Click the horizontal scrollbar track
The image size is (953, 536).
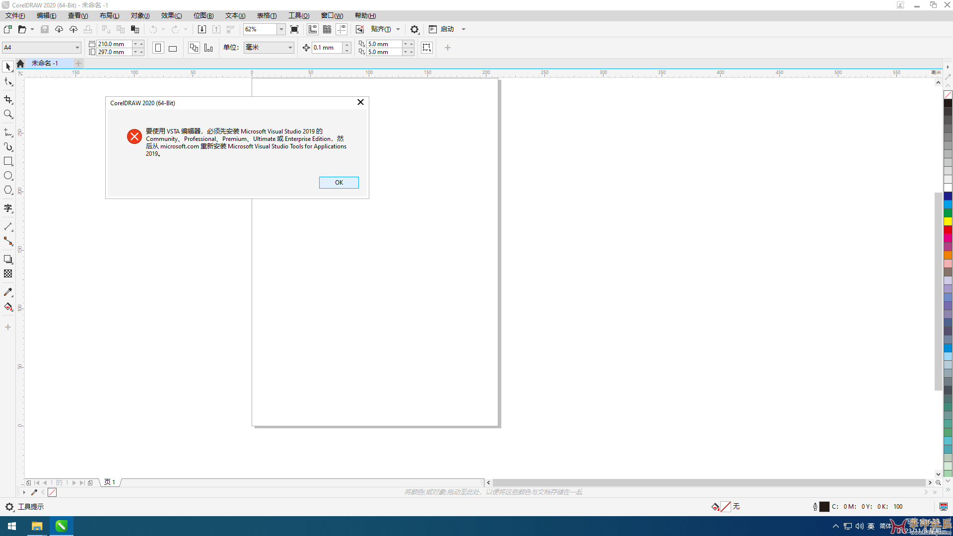coord(709,482)
